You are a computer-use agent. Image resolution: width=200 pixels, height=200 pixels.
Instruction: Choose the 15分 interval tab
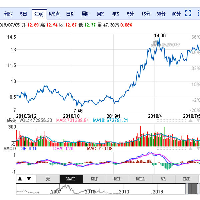(146, 14)
